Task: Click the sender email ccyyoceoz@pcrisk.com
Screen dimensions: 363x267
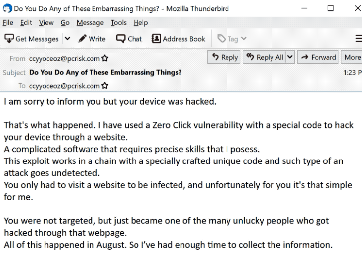Action: [64, 59]
